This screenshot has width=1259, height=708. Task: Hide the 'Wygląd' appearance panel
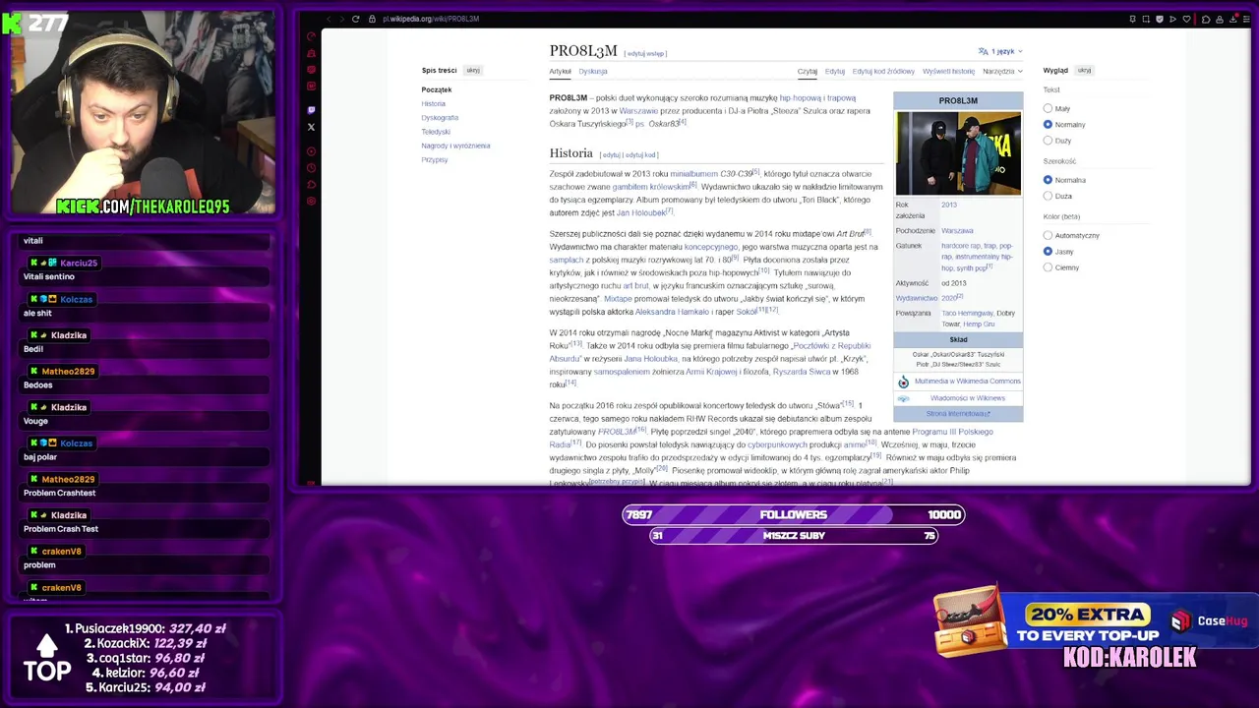coord(1084,70)
